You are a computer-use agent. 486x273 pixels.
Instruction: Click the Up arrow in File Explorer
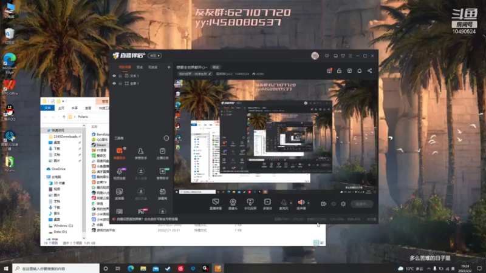click(64, 116)
